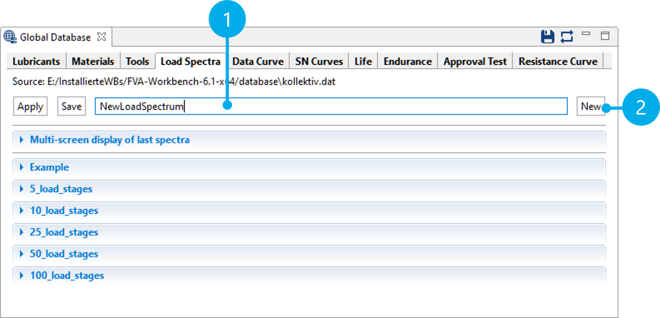Click the save disk icon in view toolbar
Screen dimensions: 660x318
pos(547,37)
